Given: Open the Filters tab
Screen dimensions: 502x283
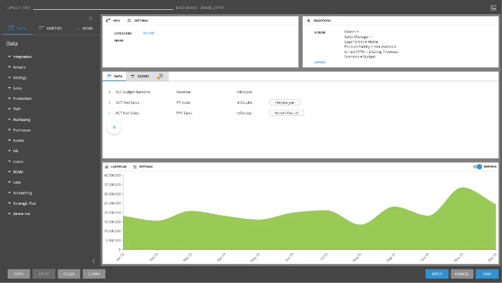Looking at the screenshot, I should pyautogui.click(x=140, y=76).
